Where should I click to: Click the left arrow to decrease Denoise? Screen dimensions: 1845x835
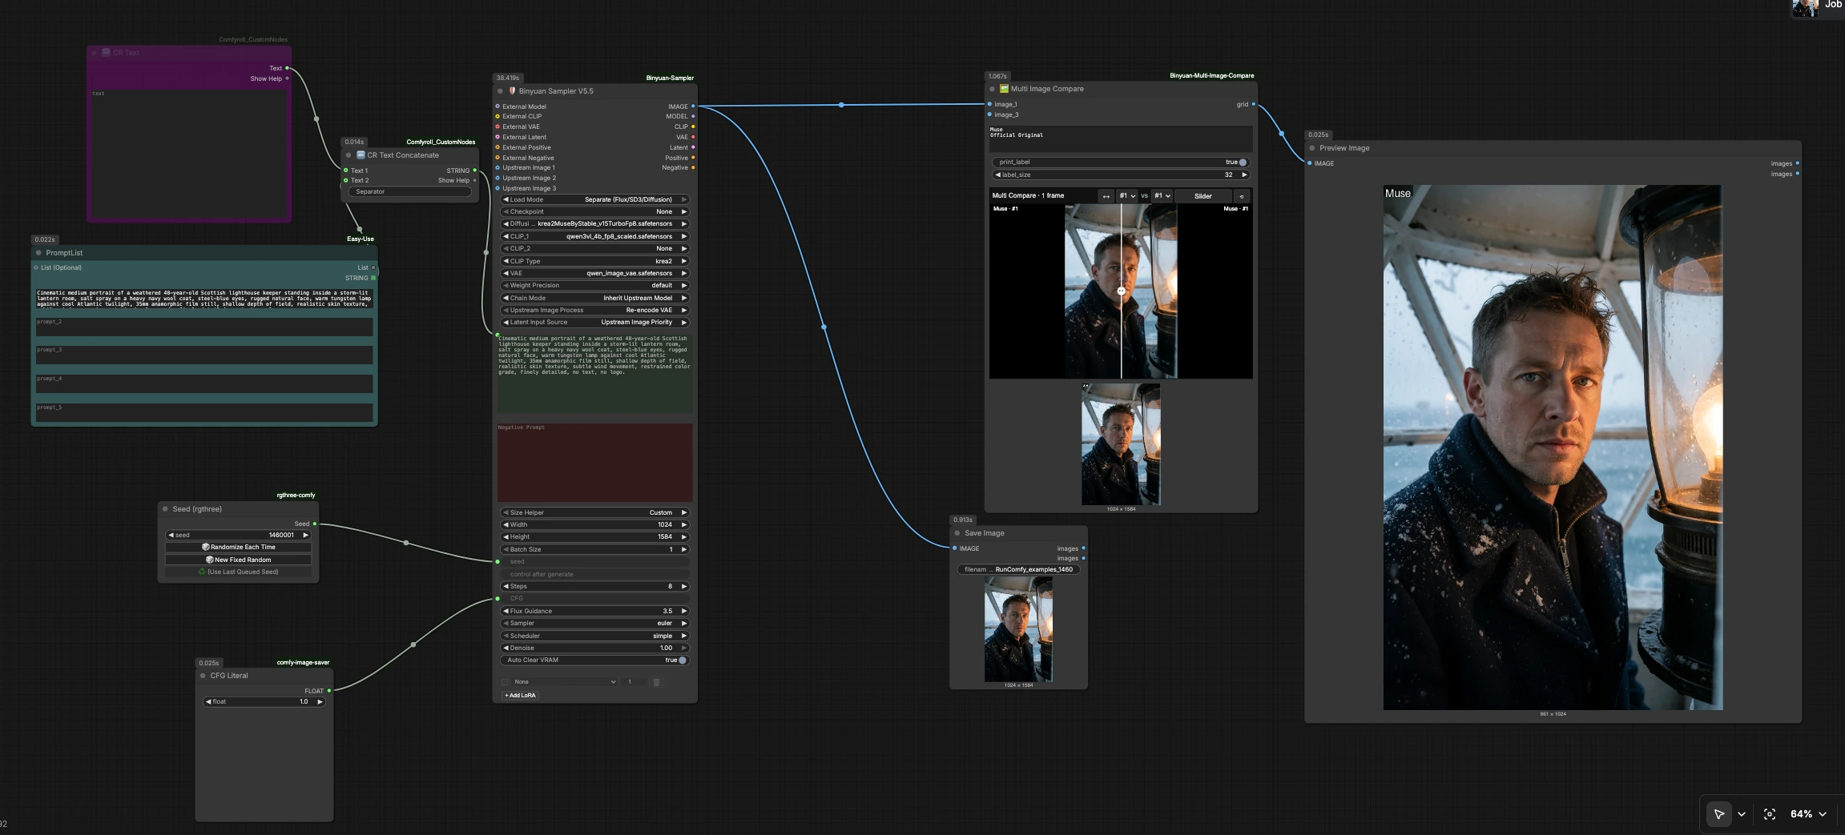(506, 648)
